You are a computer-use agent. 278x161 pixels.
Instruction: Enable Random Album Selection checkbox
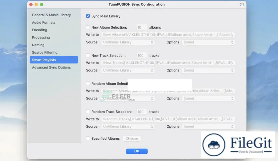coord(88,83)
